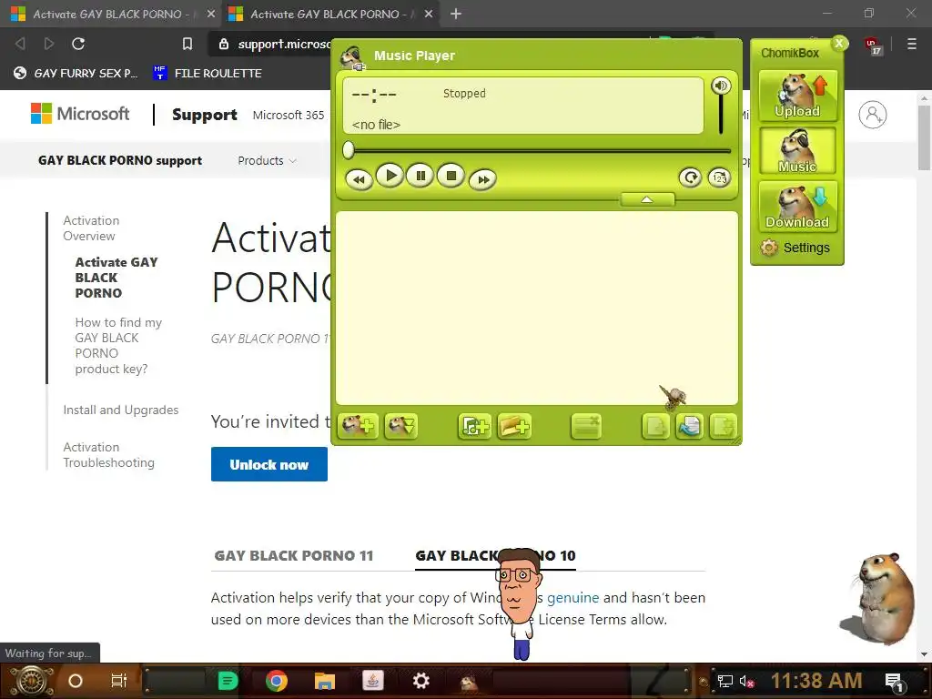Click the remove list items icon
The width and height of the screenshot is (932, 699).
pos(586,426)
